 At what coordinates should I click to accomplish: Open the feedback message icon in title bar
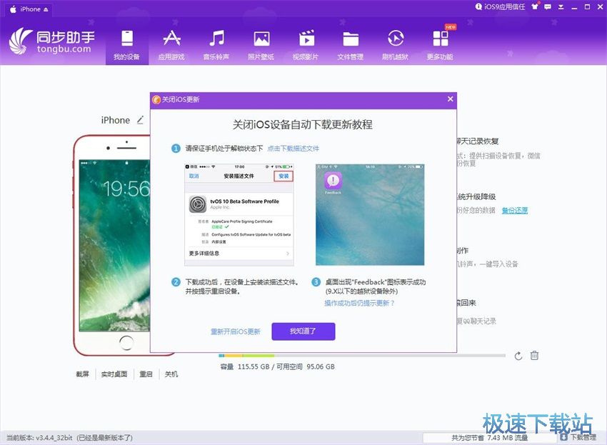(548, 6)
